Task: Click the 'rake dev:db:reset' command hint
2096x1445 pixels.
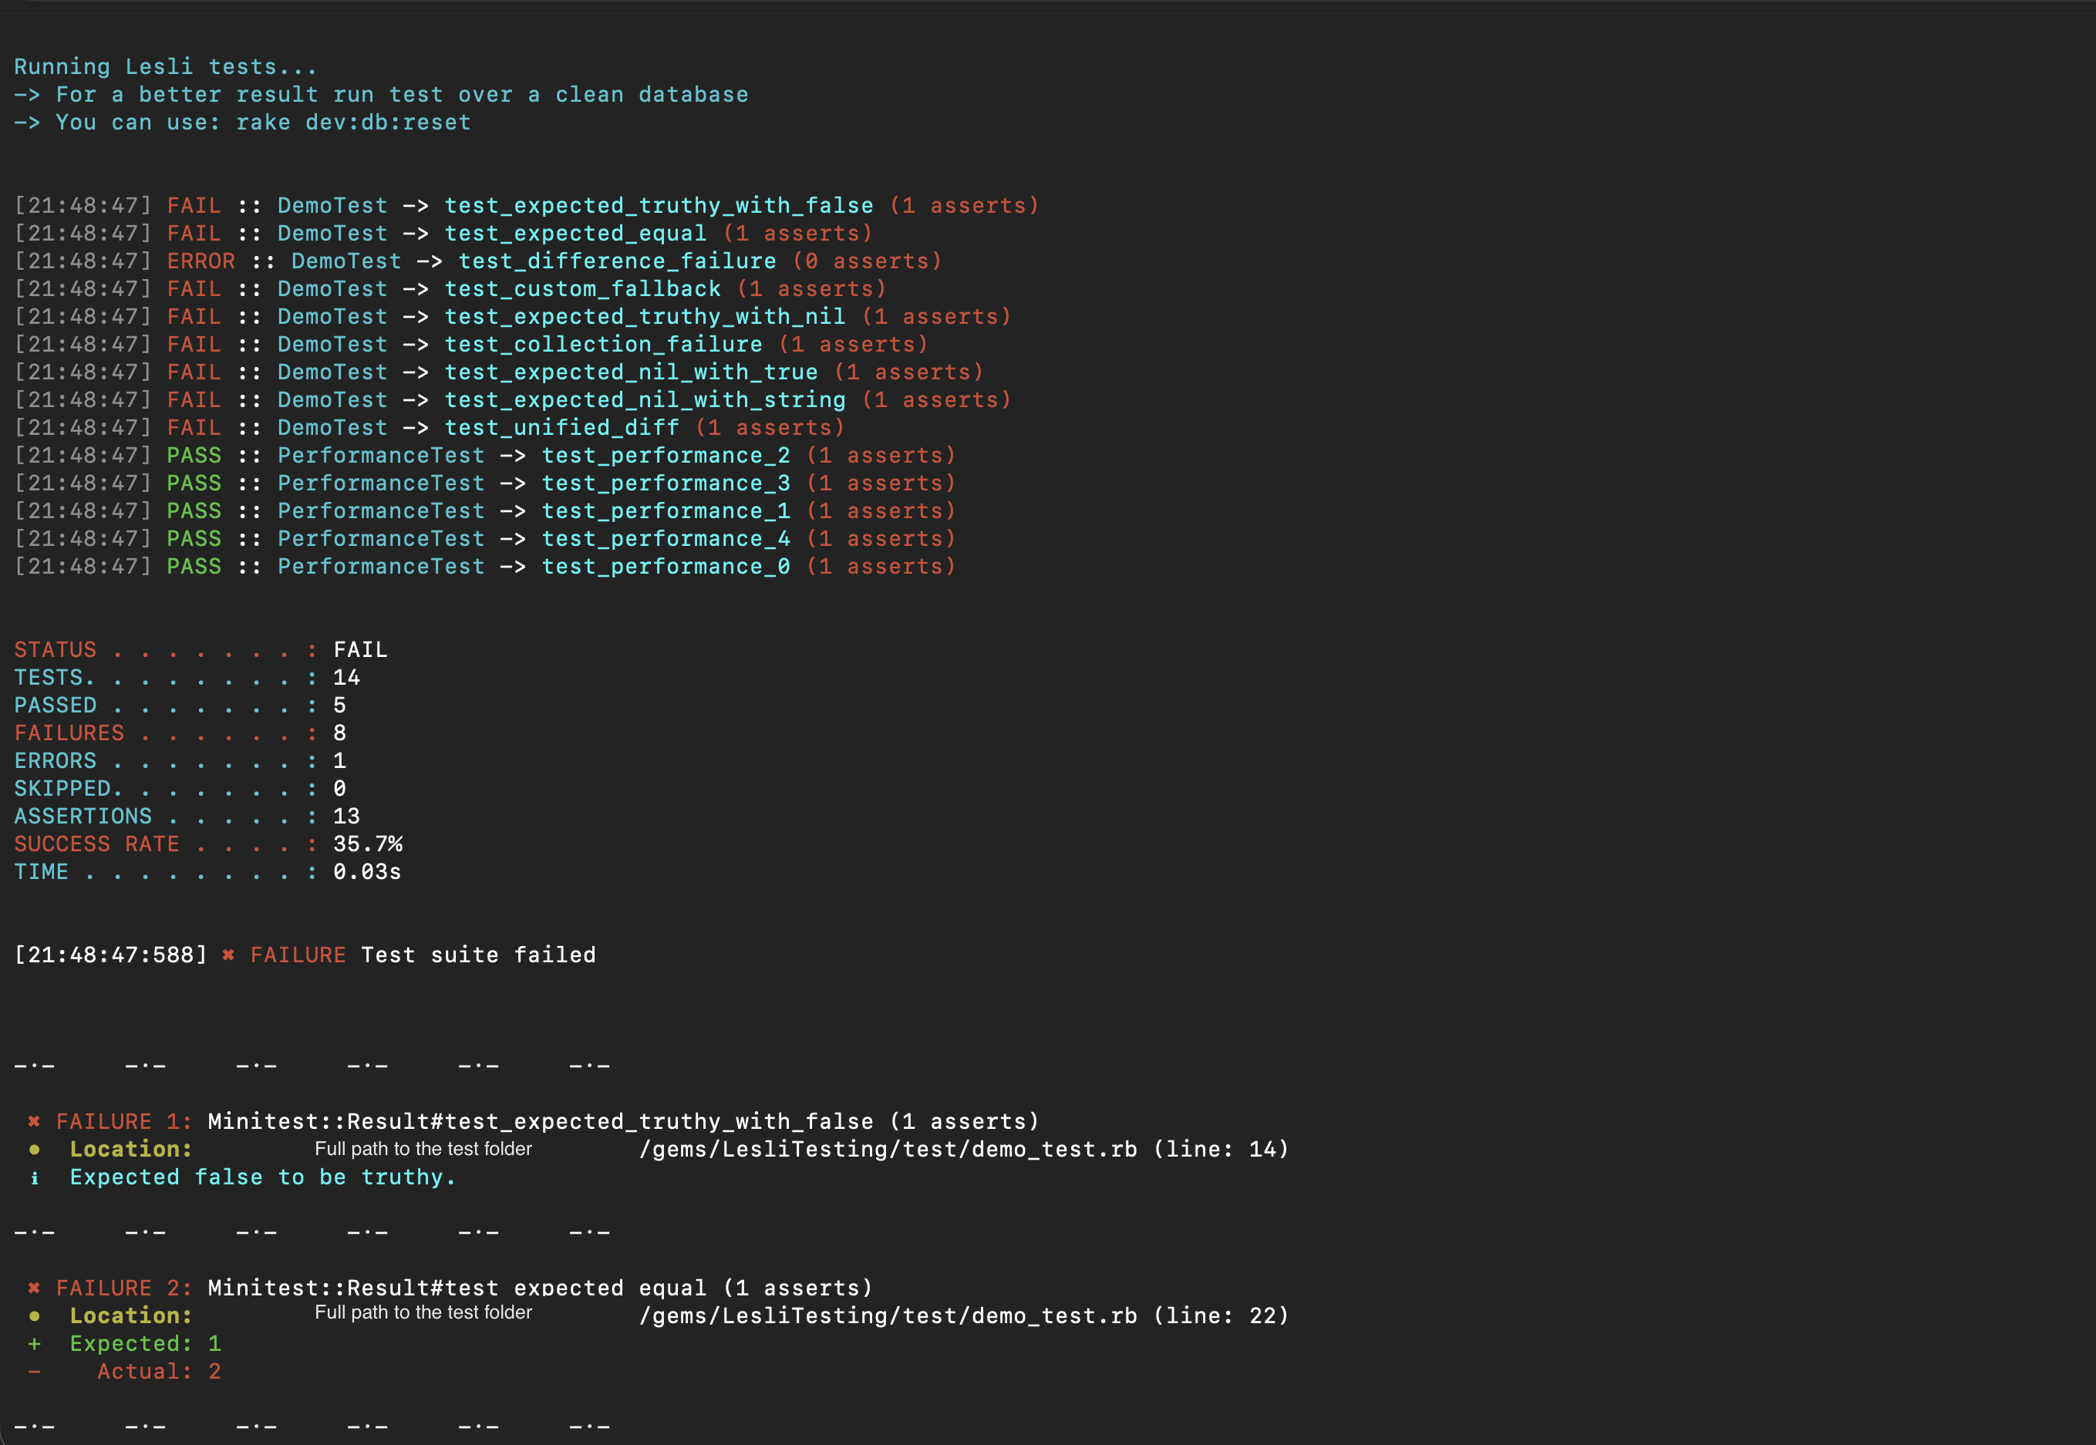Action: pos(353,123)
